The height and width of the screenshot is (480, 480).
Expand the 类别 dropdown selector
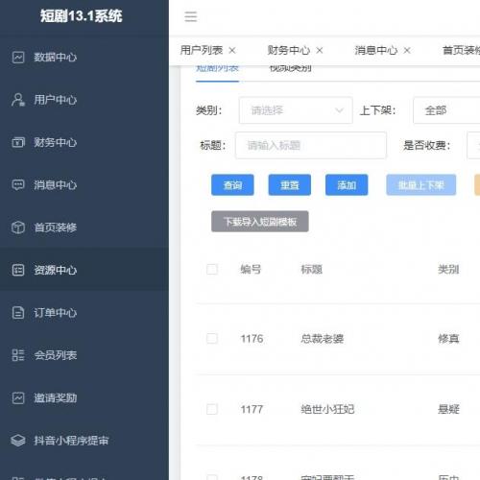point(296,110)
